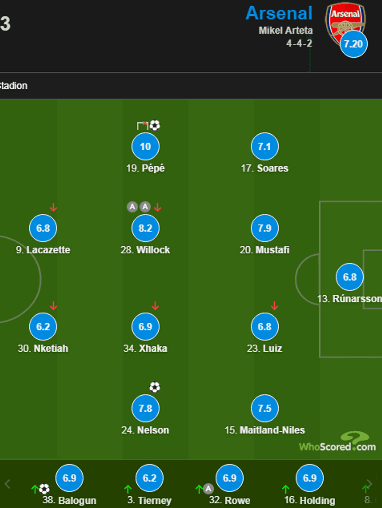The width and height of the screenshot is (382, 508).
Task: Click Pépé's 10 rating badge
Action: click(145, 147)
